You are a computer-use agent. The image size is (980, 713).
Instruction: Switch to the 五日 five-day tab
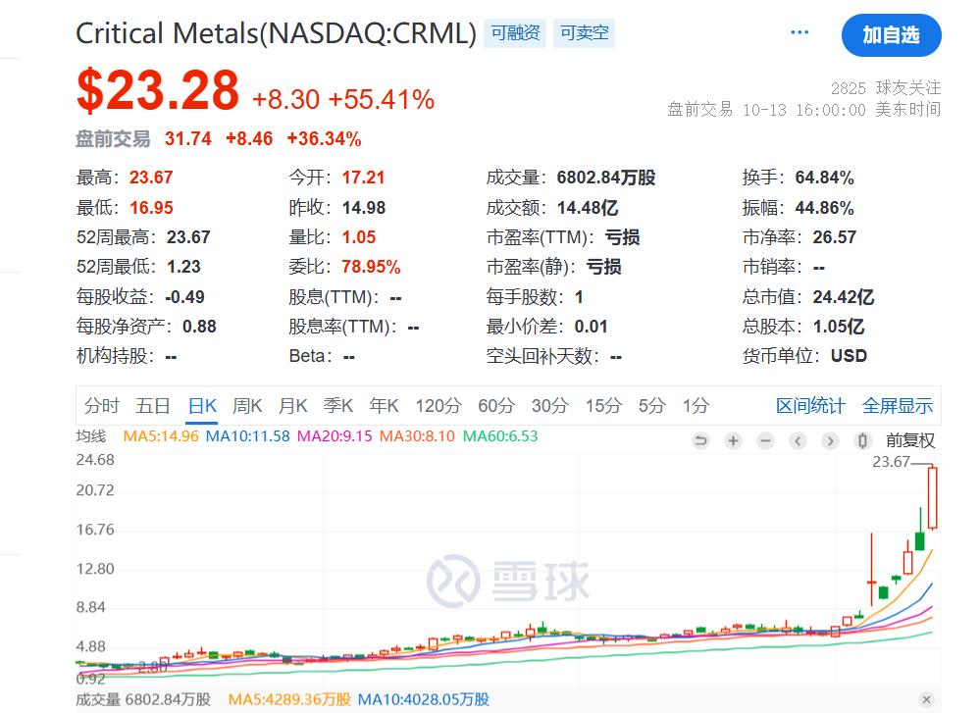click(x=153, y=406)
